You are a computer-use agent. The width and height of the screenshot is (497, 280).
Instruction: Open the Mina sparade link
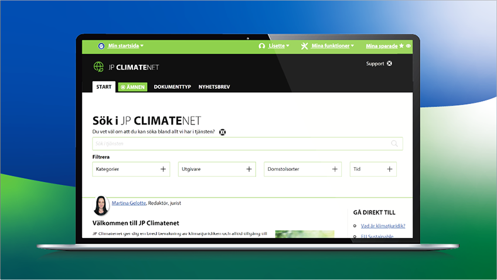click(382, 46)
